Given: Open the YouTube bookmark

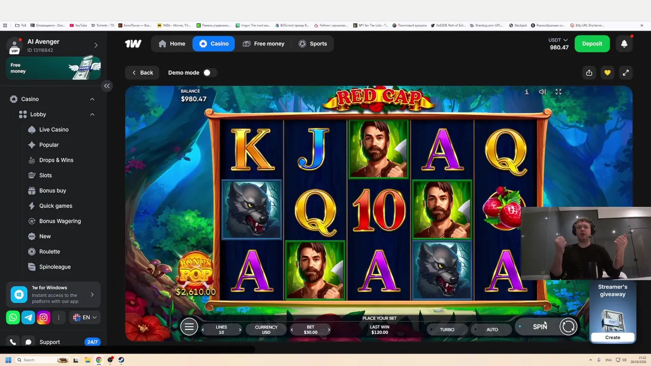Looking at the screenshot, I should coord(78,25).
